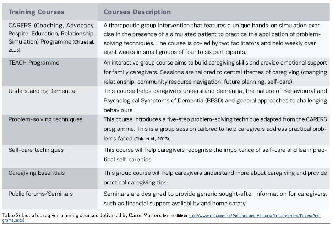333x228 pixels.
Task: Select the Self-care techniques course name
Action: click(x=36, y=150)
